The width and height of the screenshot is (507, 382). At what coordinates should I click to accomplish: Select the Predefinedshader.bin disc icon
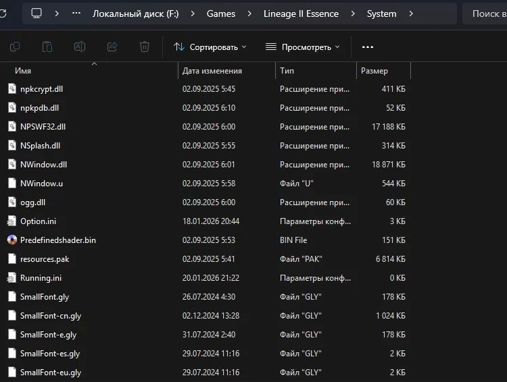tap(12, 240)
